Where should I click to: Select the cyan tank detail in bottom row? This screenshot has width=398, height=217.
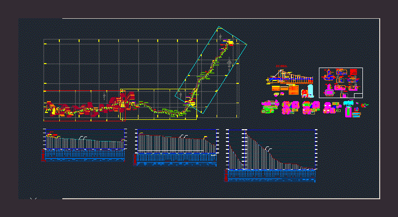349,109
